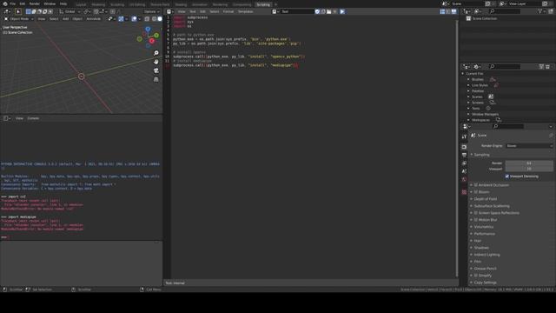Viewport: 556px width, 313px height.
Task: Expand the Brushes tree item
Action: 468,79
